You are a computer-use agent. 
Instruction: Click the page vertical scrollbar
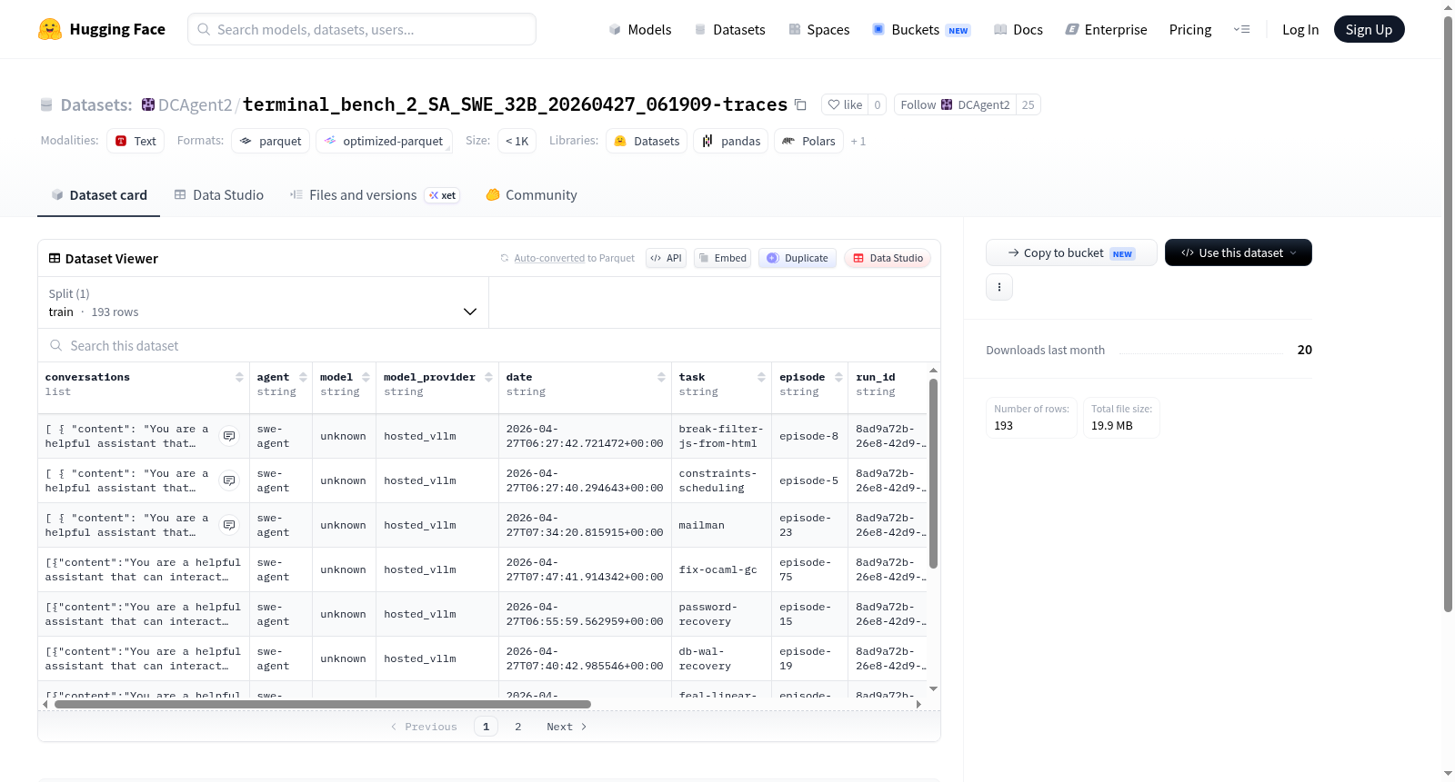pos(1448,313)
